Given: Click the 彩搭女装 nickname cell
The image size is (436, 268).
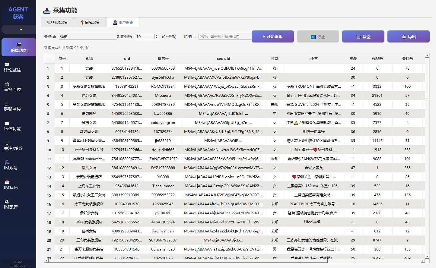Looking at the screenshot, I should tap(89, 123).
